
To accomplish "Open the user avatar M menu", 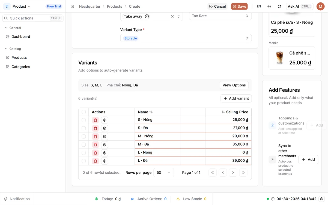I will (320, 6).
